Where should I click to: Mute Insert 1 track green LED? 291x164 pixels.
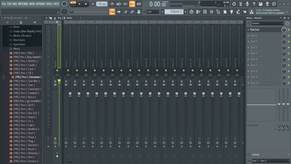(x=68, y=71)
